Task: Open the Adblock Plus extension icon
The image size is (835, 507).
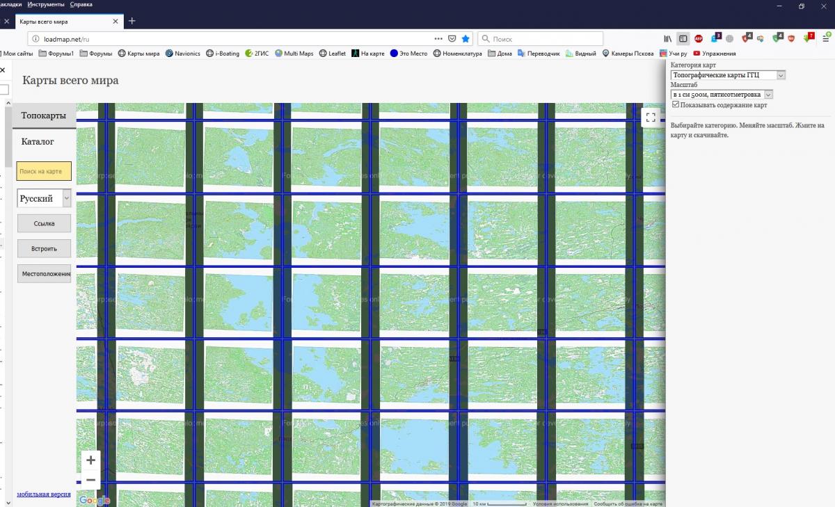Action: click(699, 39)
